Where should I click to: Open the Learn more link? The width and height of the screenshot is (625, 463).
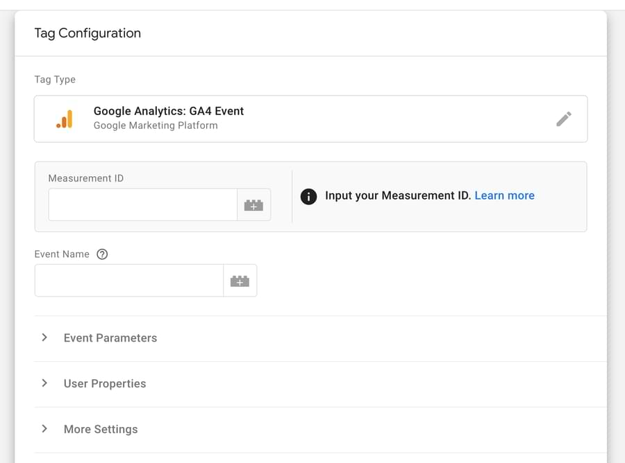coord(504,195)
